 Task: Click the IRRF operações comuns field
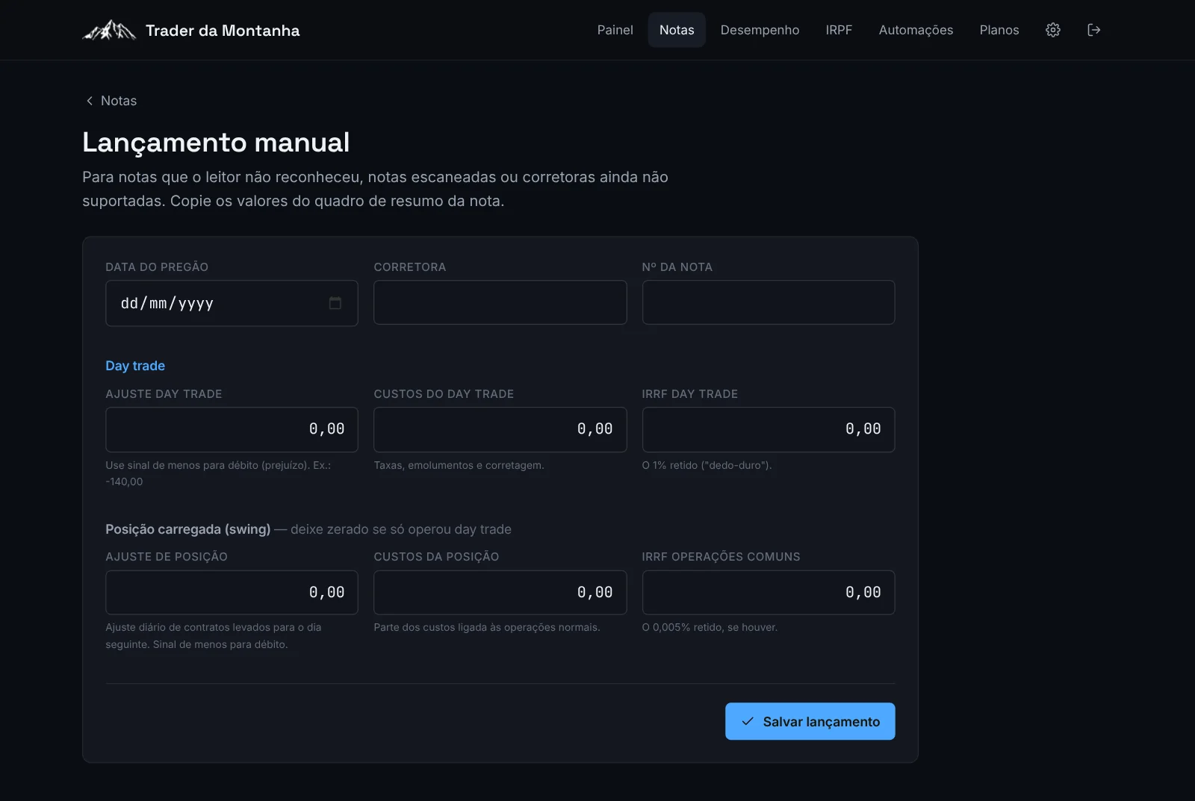point(769,592)
